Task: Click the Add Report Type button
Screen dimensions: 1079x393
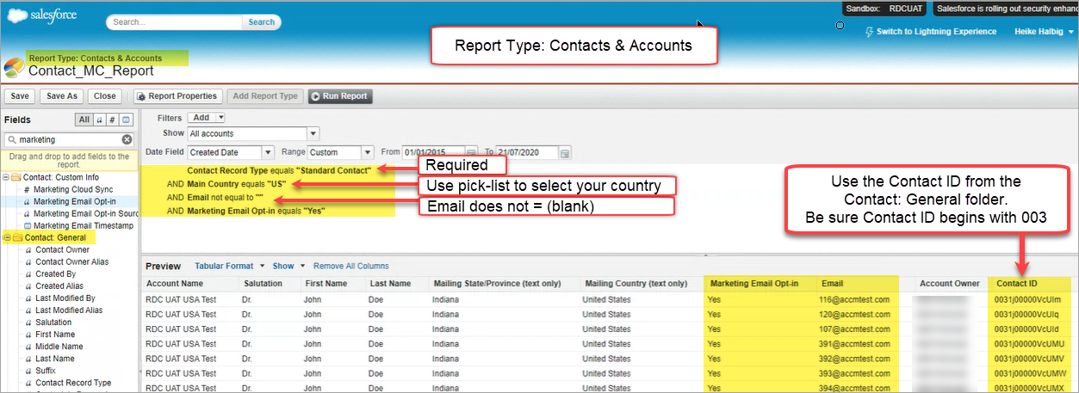Action: pos(265,96)
